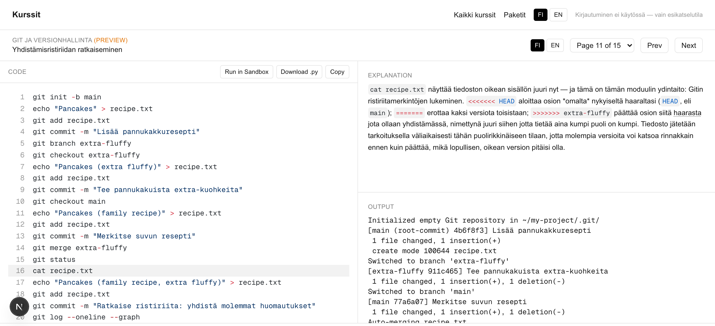Open Kaikki kurssit menu item
Viewport: 715px width, 326px height.
[474, 15]
